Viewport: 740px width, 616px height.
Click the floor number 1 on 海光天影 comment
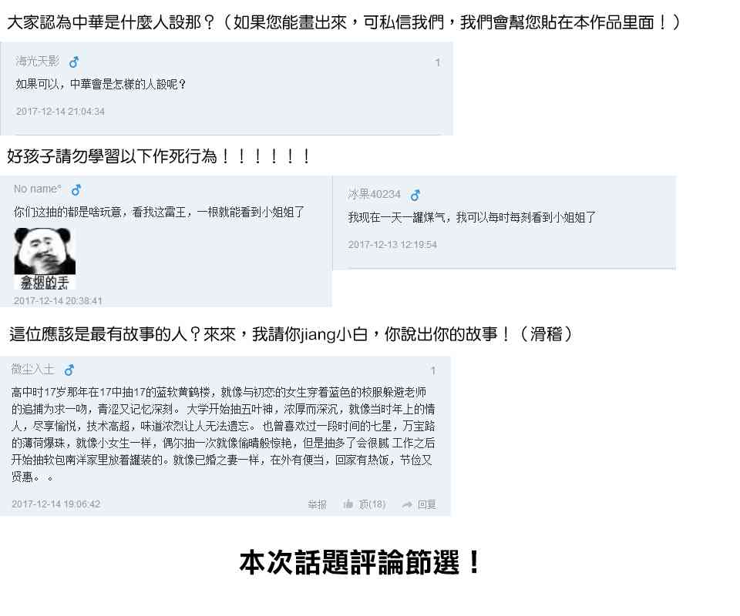click(438, 62)
